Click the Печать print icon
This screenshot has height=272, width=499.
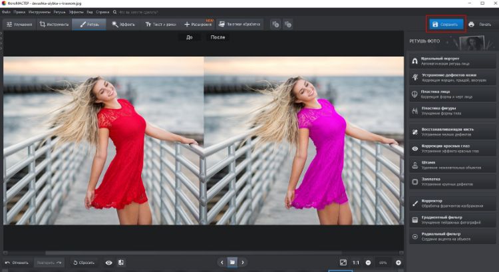[472, 25]
